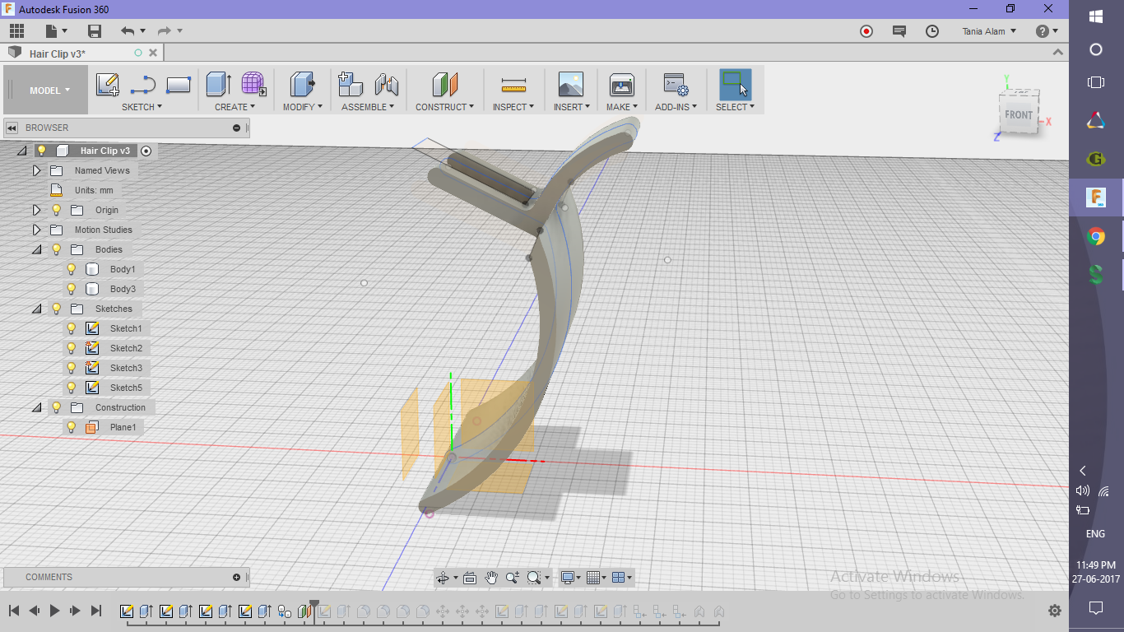Open the INSPECT menu

tap(513, 107)
